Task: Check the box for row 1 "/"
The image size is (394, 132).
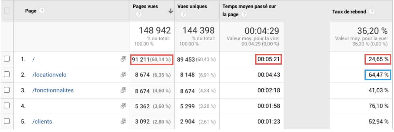Action: (7, 59)
